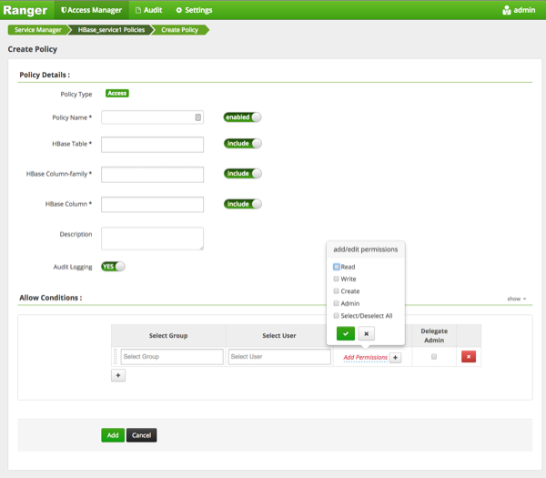Enable the Delegate Admin checkbox
This screenshot has width=546, height=478.
point(434,357)
